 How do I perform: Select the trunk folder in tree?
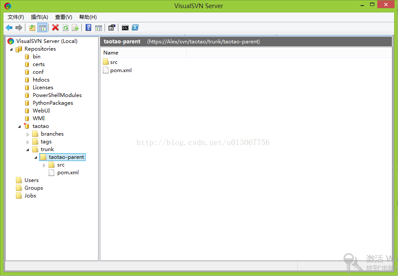(x=47, y=149)
